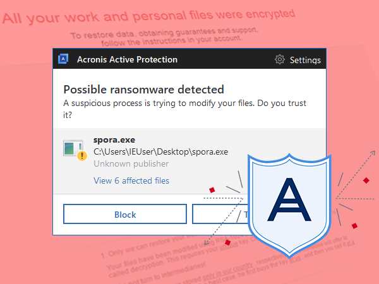Open settings via the gear icon
Screen dimensions: 379x284
click(x=280, y=59)
